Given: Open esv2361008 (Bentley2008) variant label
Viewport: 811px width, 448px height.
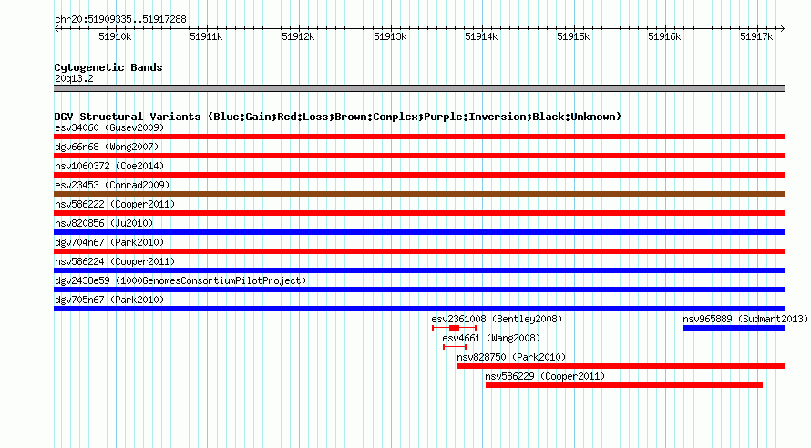Looking at the screenshot, I should coord(497,319).
